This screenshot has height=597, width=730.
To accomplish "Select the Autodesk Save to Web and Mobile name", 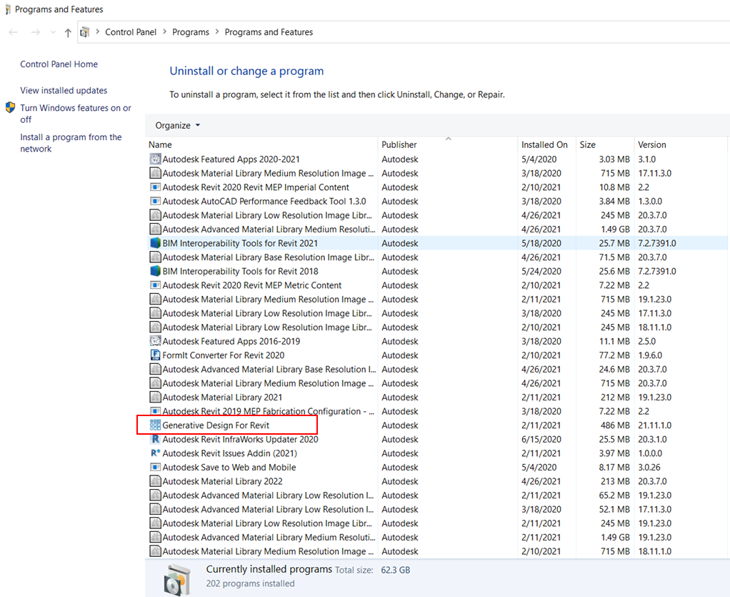I will click(229, 467).
